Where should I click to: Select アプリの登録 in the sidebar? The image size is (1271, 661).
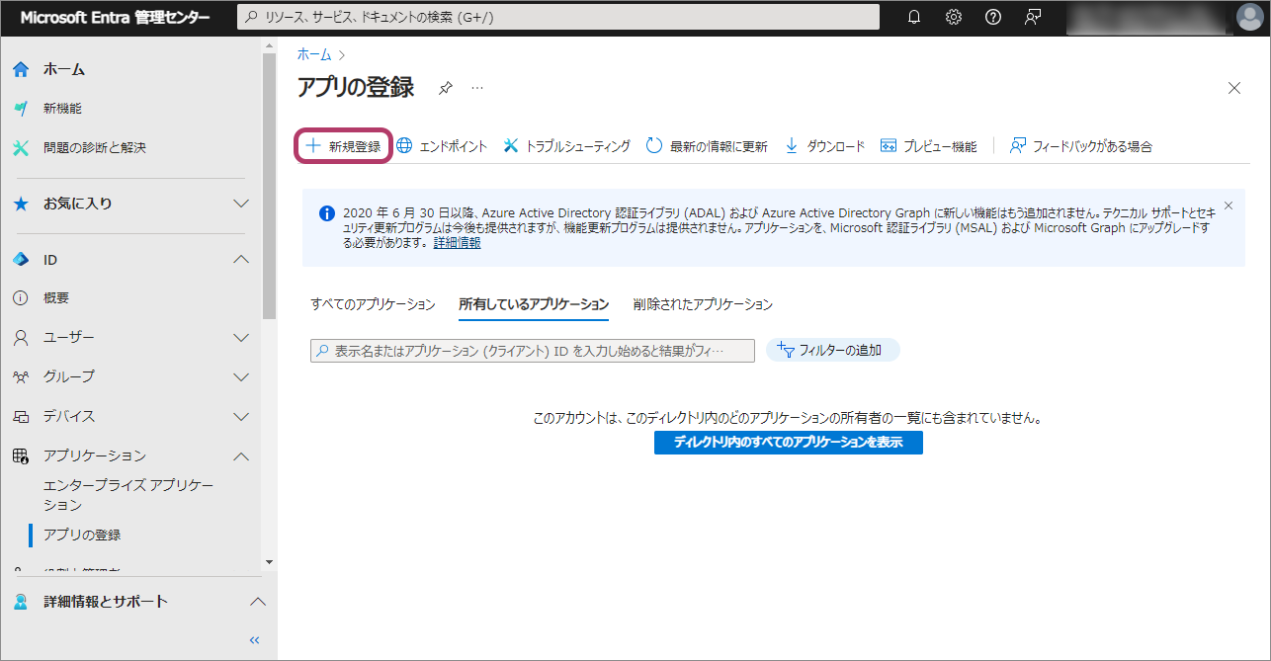pyautogui.click(x=82, y=535)
